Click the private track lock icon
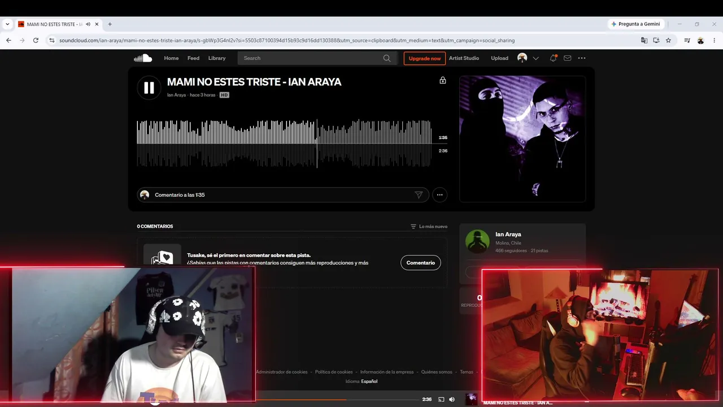 [x=443, y=80]
